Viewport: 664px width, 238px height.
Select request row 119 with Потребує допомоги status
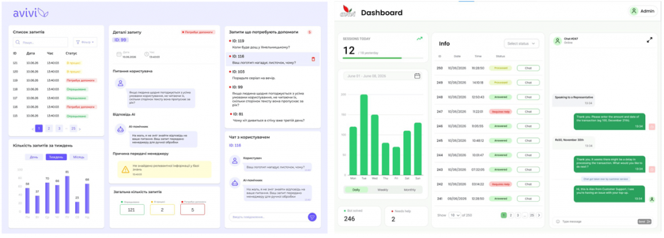point(55,80)
